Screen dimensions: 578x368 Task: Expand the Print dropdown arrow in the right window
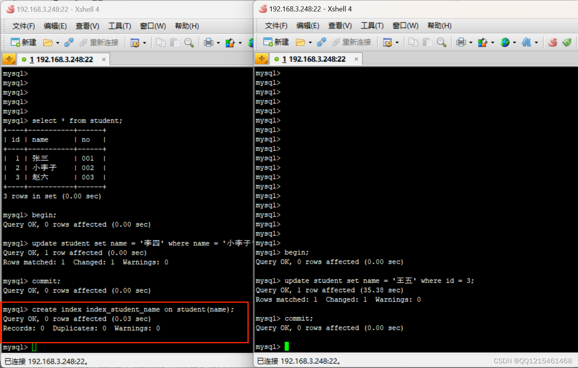click(x=471, y=42)
